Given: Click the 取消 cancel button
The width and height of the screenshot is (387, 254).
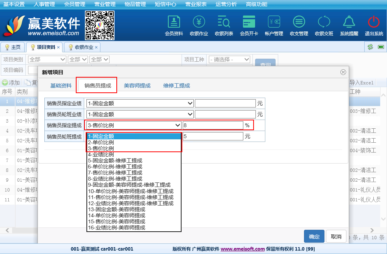Looking at the screenshot, I should [x=336, y=237].
